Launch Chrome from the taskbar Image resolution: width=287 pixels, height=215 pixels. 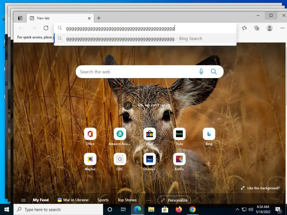coord(192,209)
